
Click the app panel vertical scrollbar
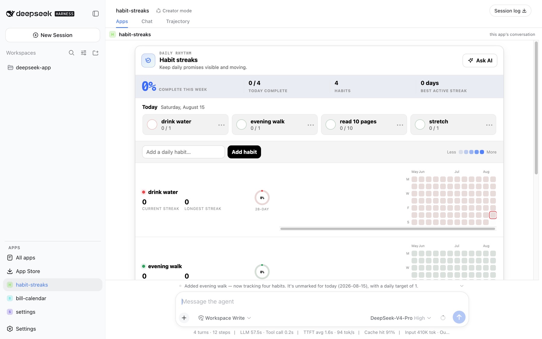pos(536,108)
